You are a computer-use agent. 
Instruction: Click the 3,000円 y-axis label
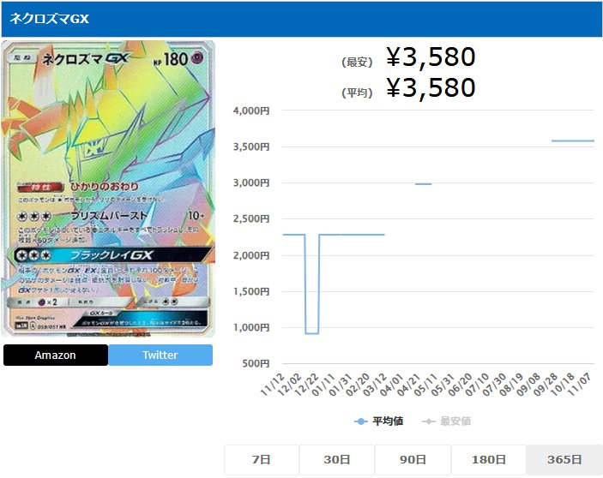(x=251, y=182)
